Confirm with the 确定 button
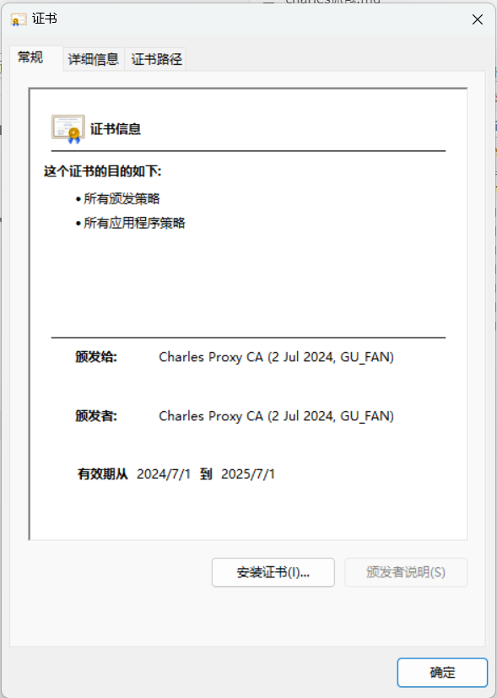Viewport: 497px width, 698px height. pyautogui.click(x=442, y=672)
